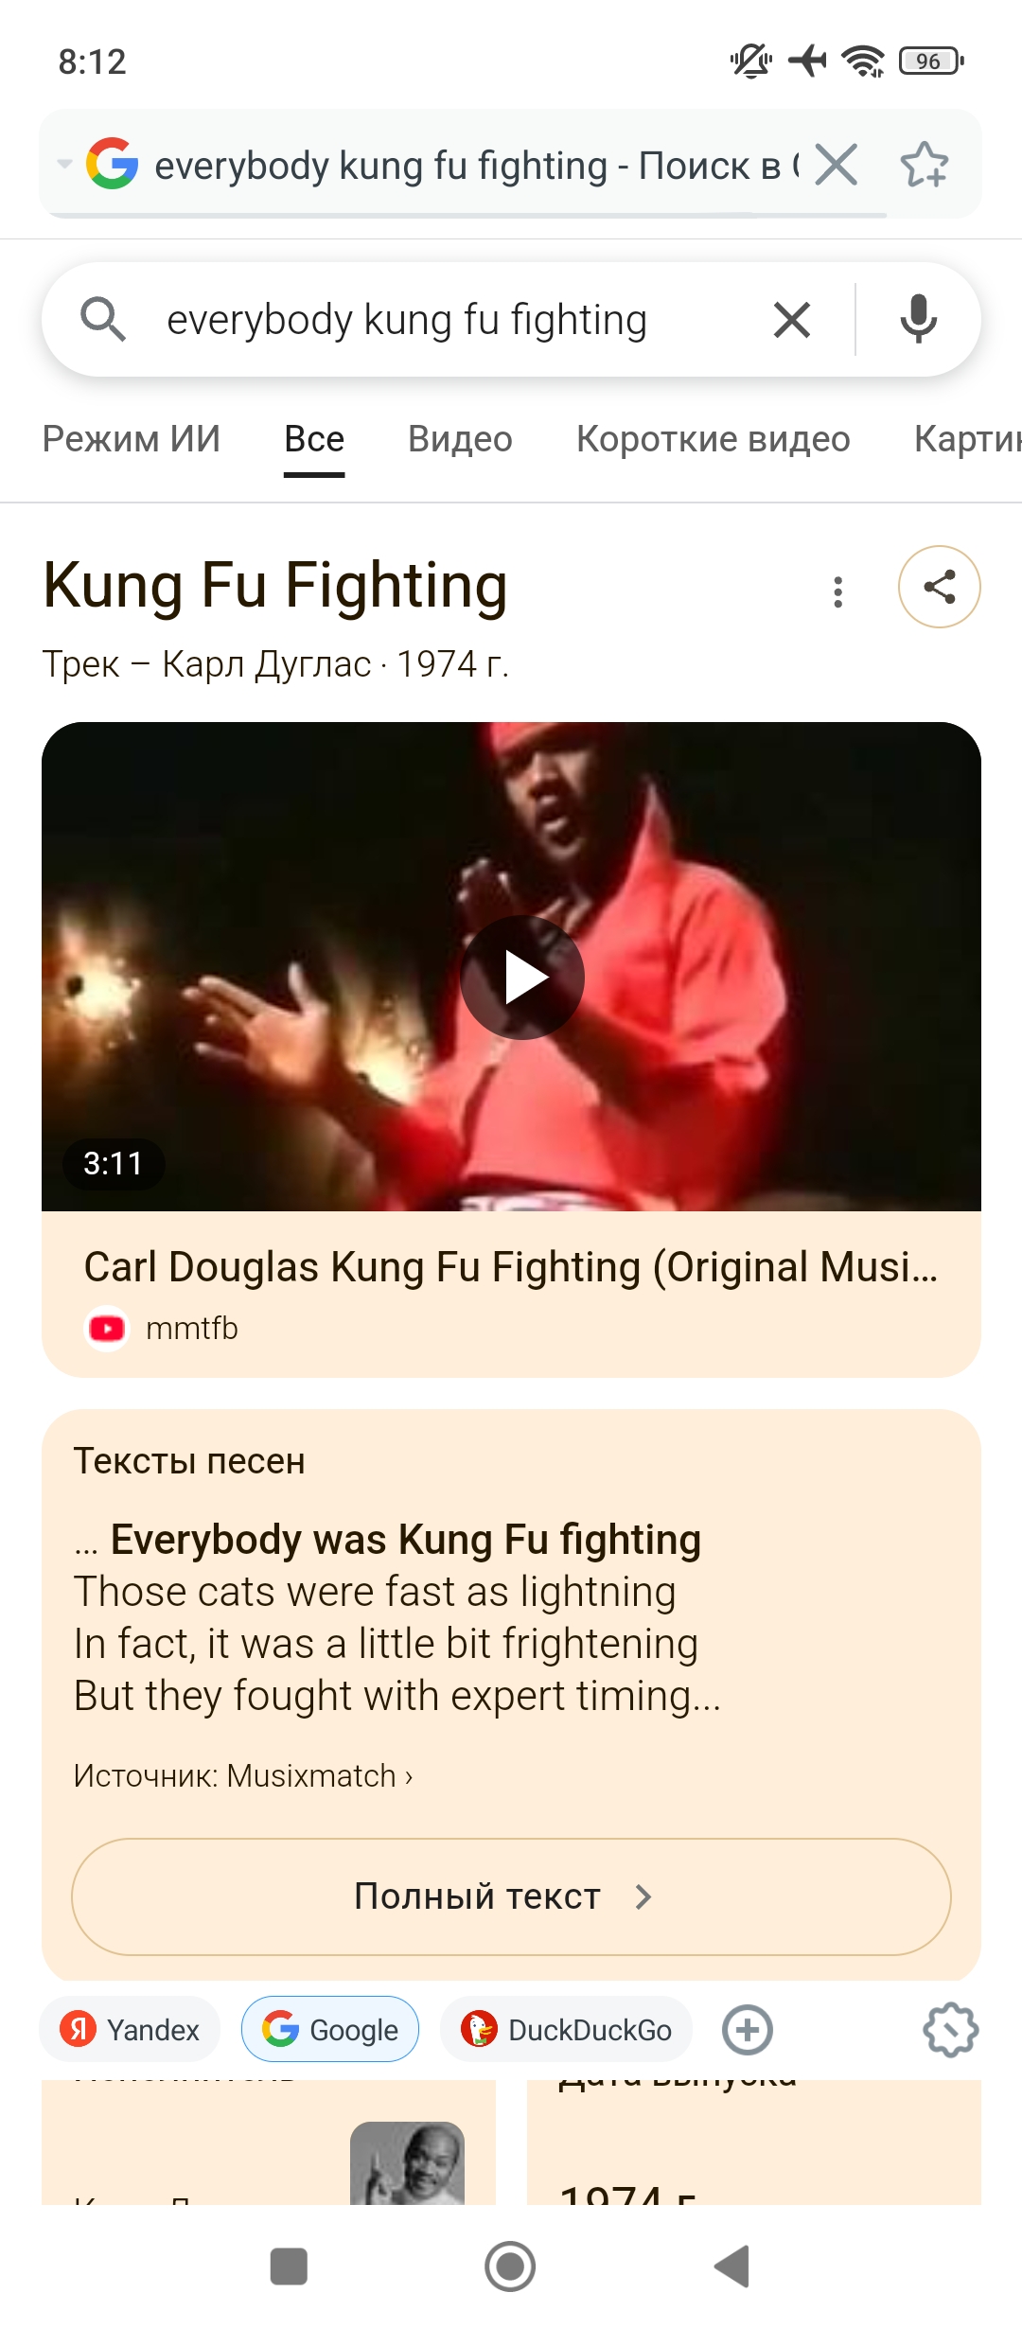Open Carl Douglas Kung Fu Fighting video title
The height and width of the screenshot is (2328, 1022).
511,1267
